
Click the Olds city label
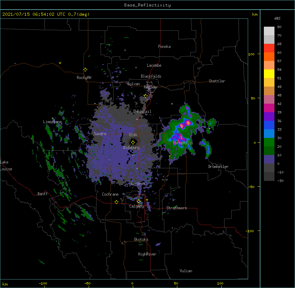(x=133, y=135)
